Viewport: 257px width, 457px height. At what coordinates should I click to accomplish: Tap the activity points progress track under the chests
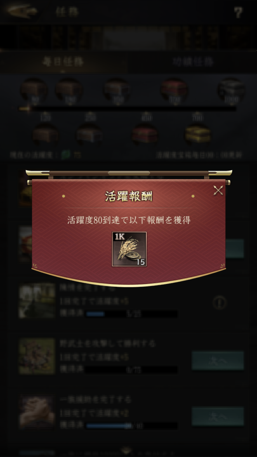click(127, 109)
